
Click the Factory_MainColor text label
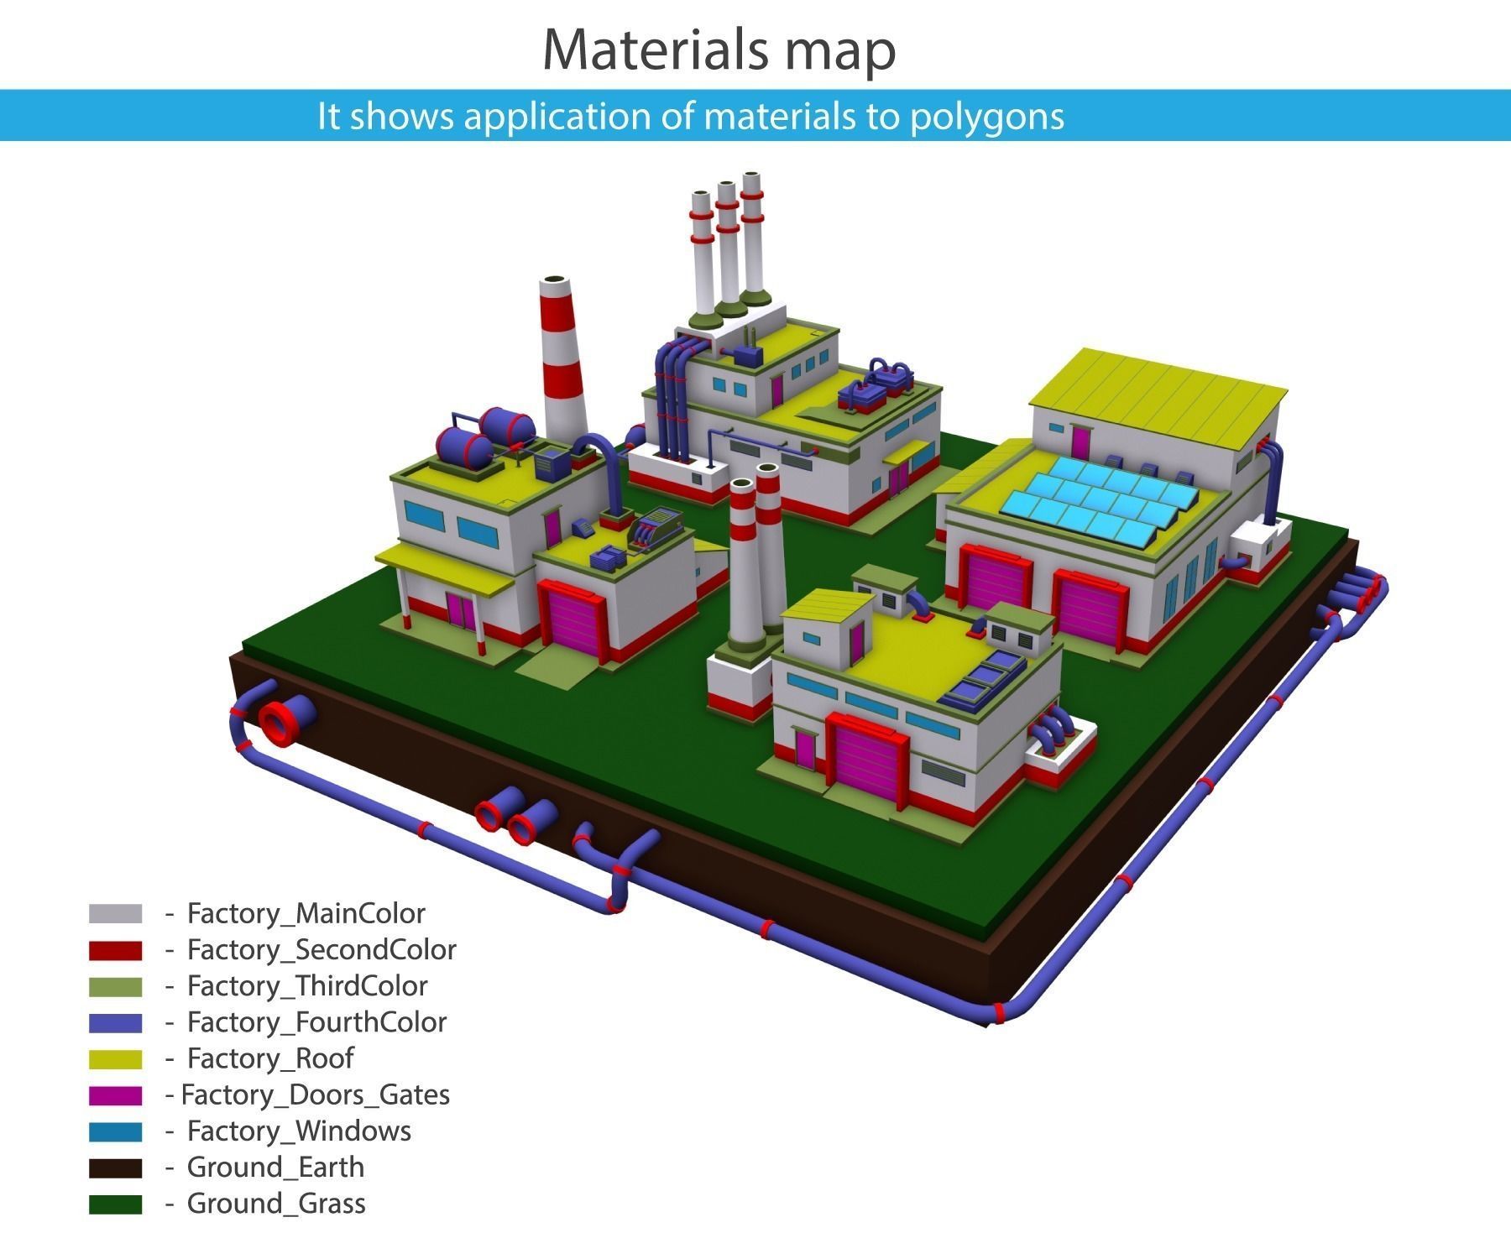point(307,914)
